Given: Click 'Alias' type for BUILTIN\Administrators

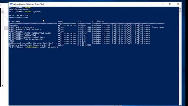Looking at the screenshot, I should pos(61,27).
